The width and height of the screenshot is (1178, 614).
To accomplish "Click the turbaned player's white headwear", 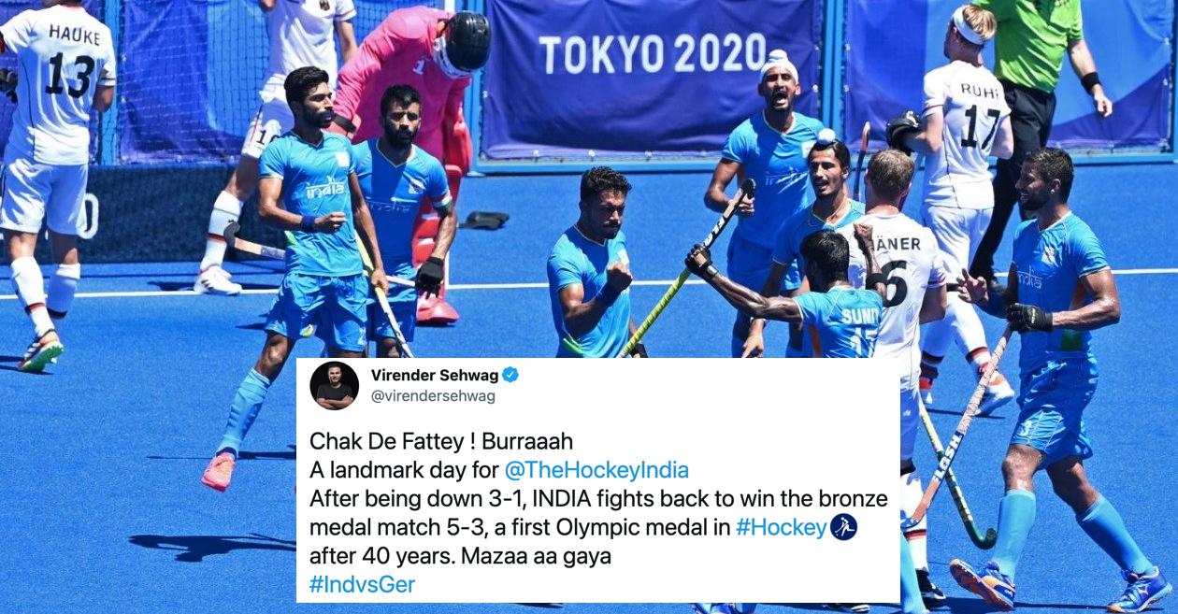I will pyautogui.click(x=778, y=66).
